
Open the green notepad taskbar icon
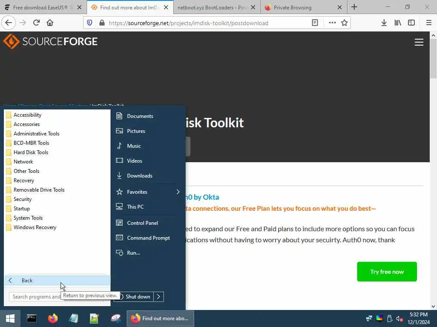point(94,318)
